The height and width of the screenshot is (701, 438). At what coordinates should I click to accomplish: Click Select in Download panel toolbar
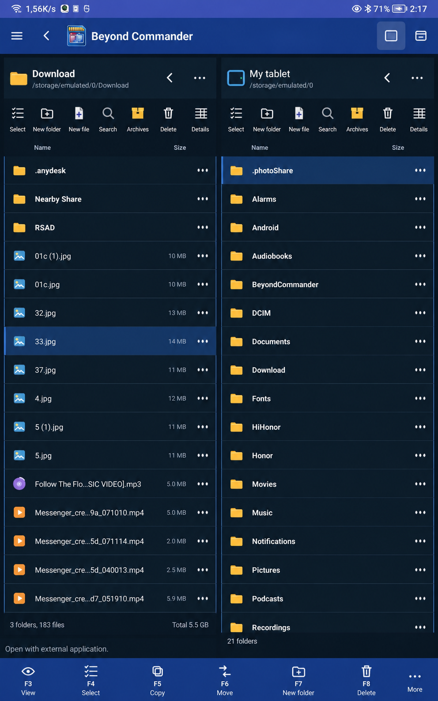pyautogui.click(x=18, y=119)
